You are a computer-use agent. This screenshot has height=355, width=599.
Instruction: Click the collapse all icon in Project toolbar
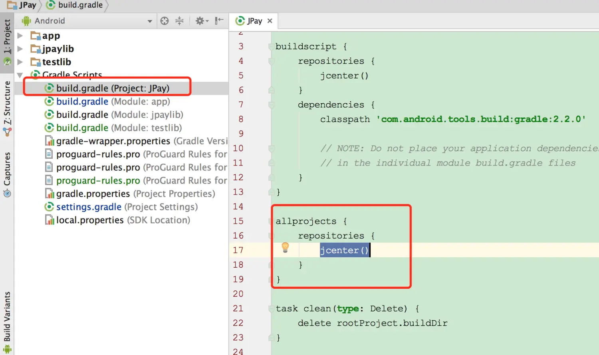point(180,21)
